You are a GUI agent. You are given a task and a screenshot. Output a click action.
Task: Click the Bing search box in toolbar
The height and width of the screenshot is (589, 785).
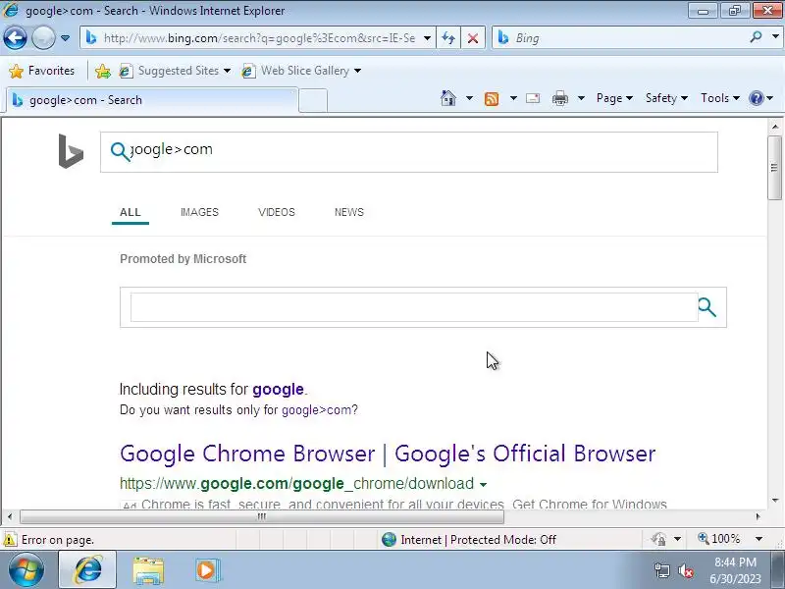coord(621,38)
